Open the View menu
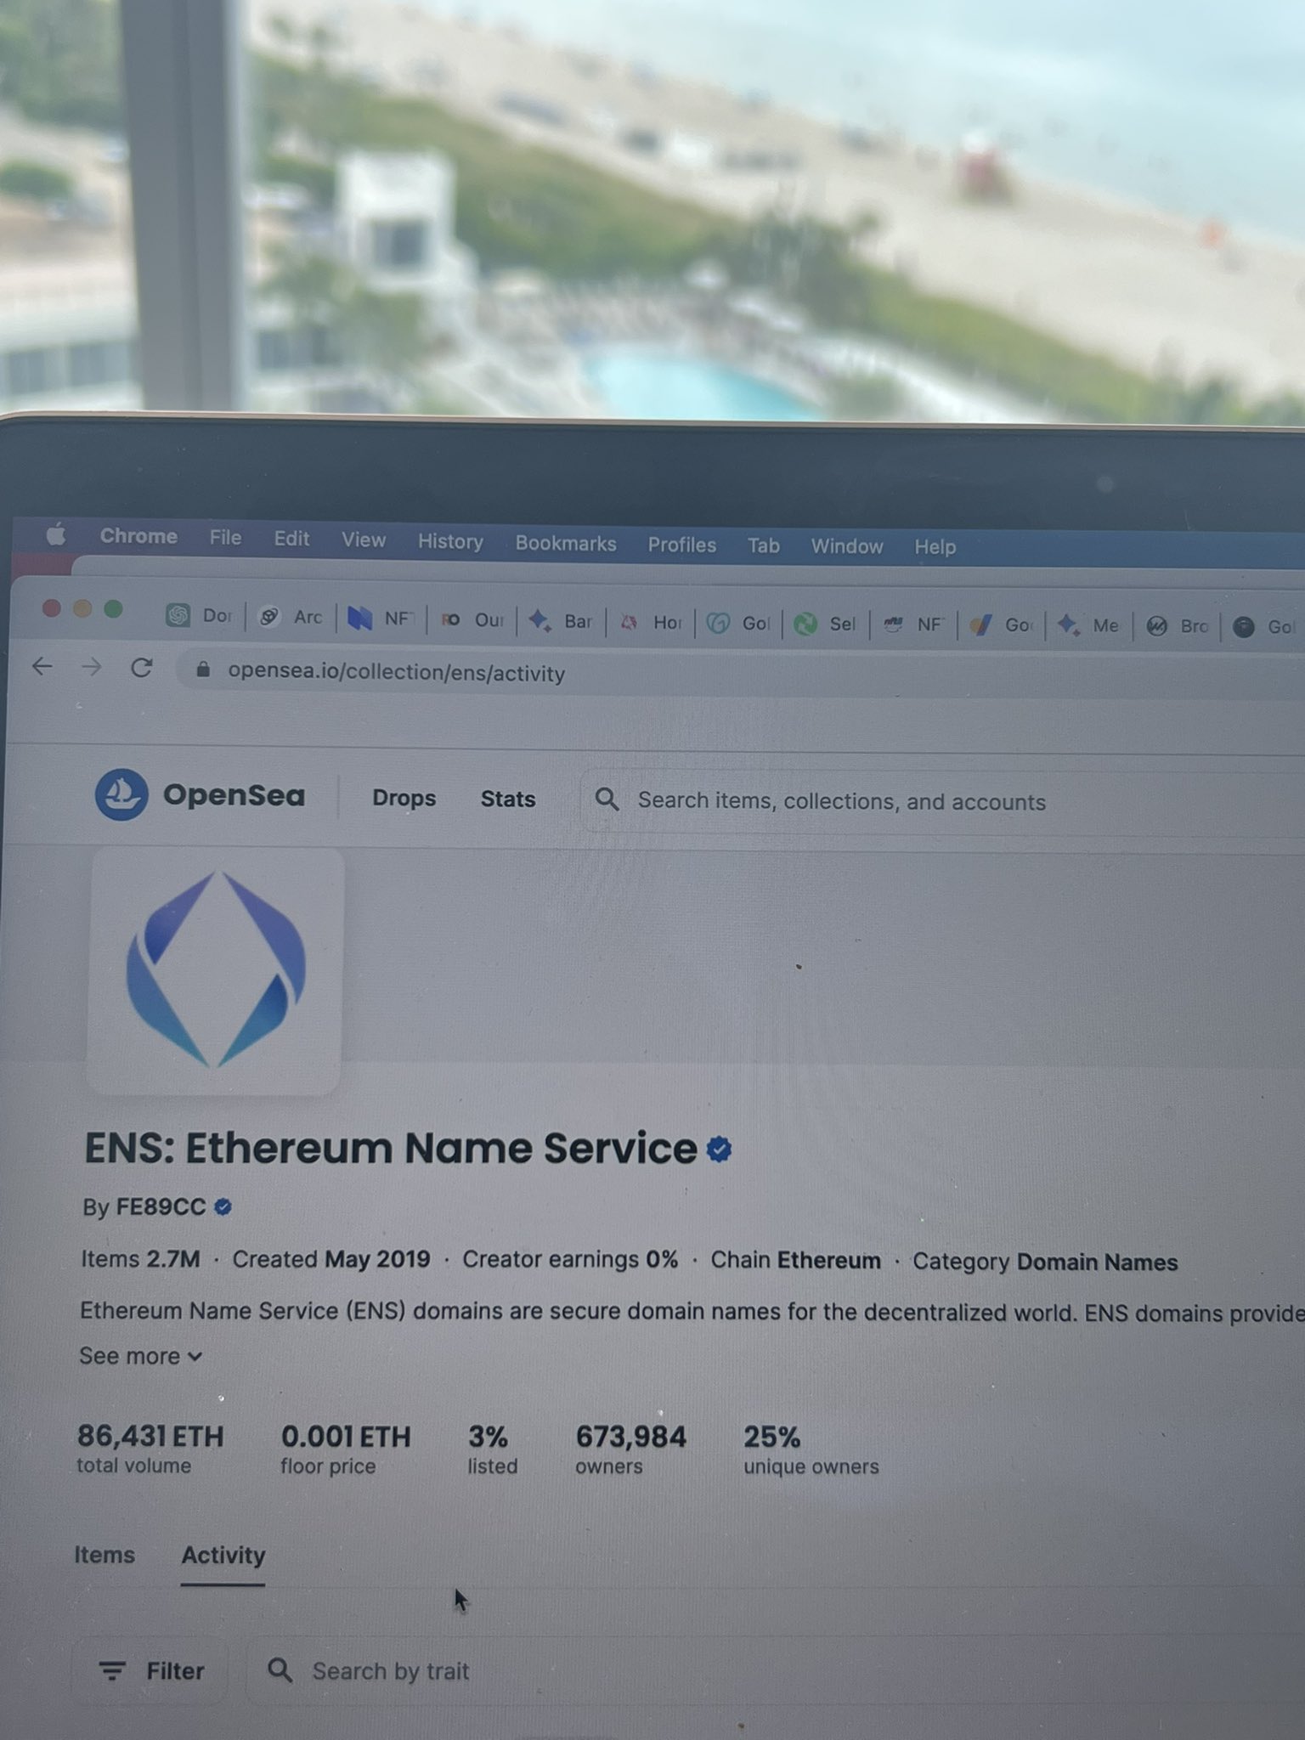This screenshot has height=1740, width=1305. point(364,540)
